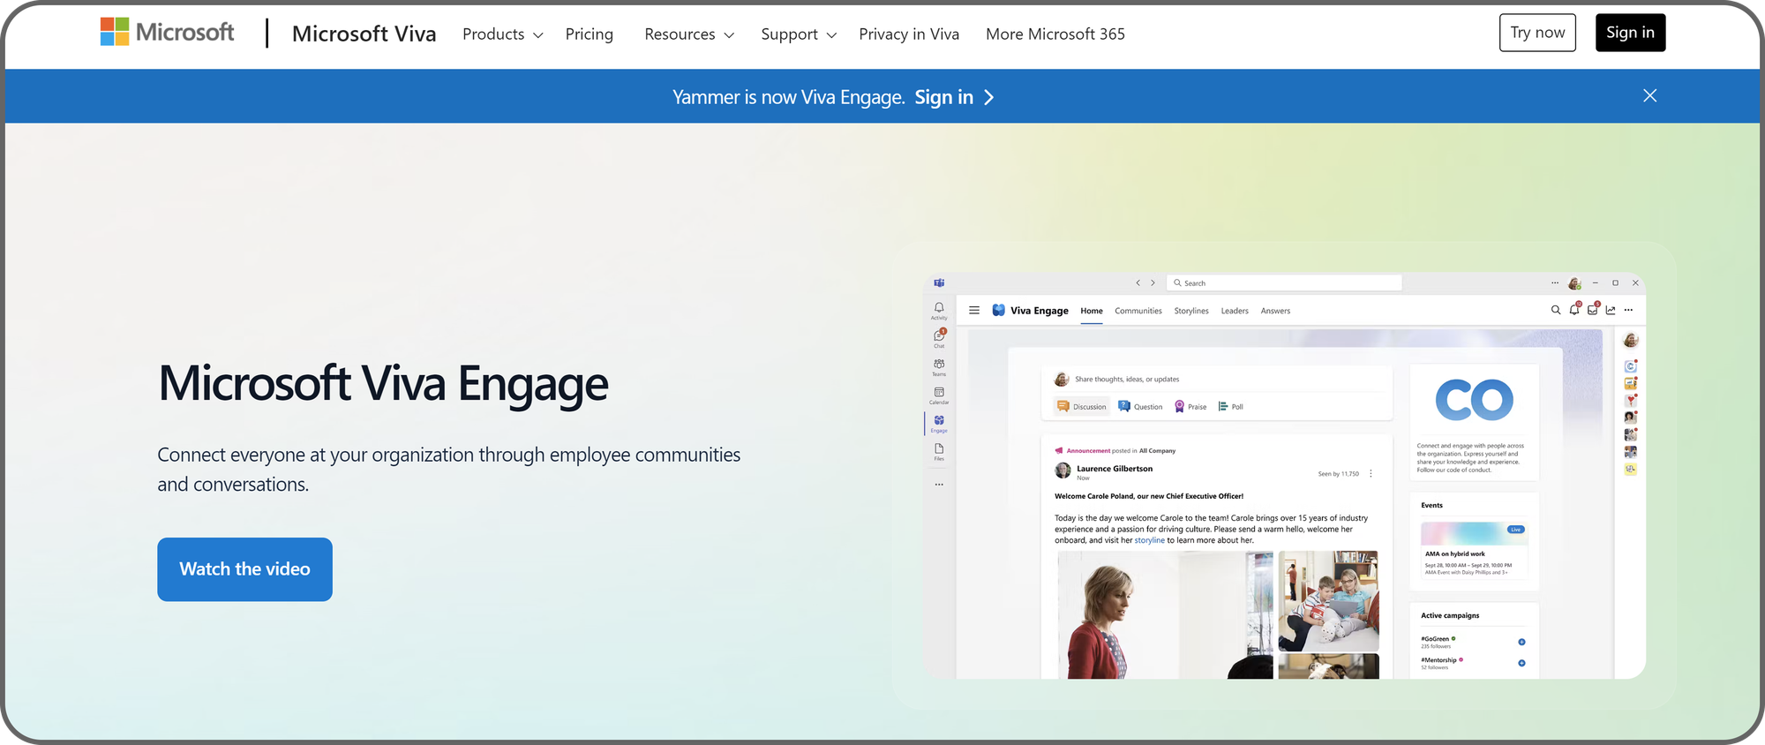Screen dimensions: 1765x745
Task: Click the Live badge on the event
Action: coord(1515,530)
